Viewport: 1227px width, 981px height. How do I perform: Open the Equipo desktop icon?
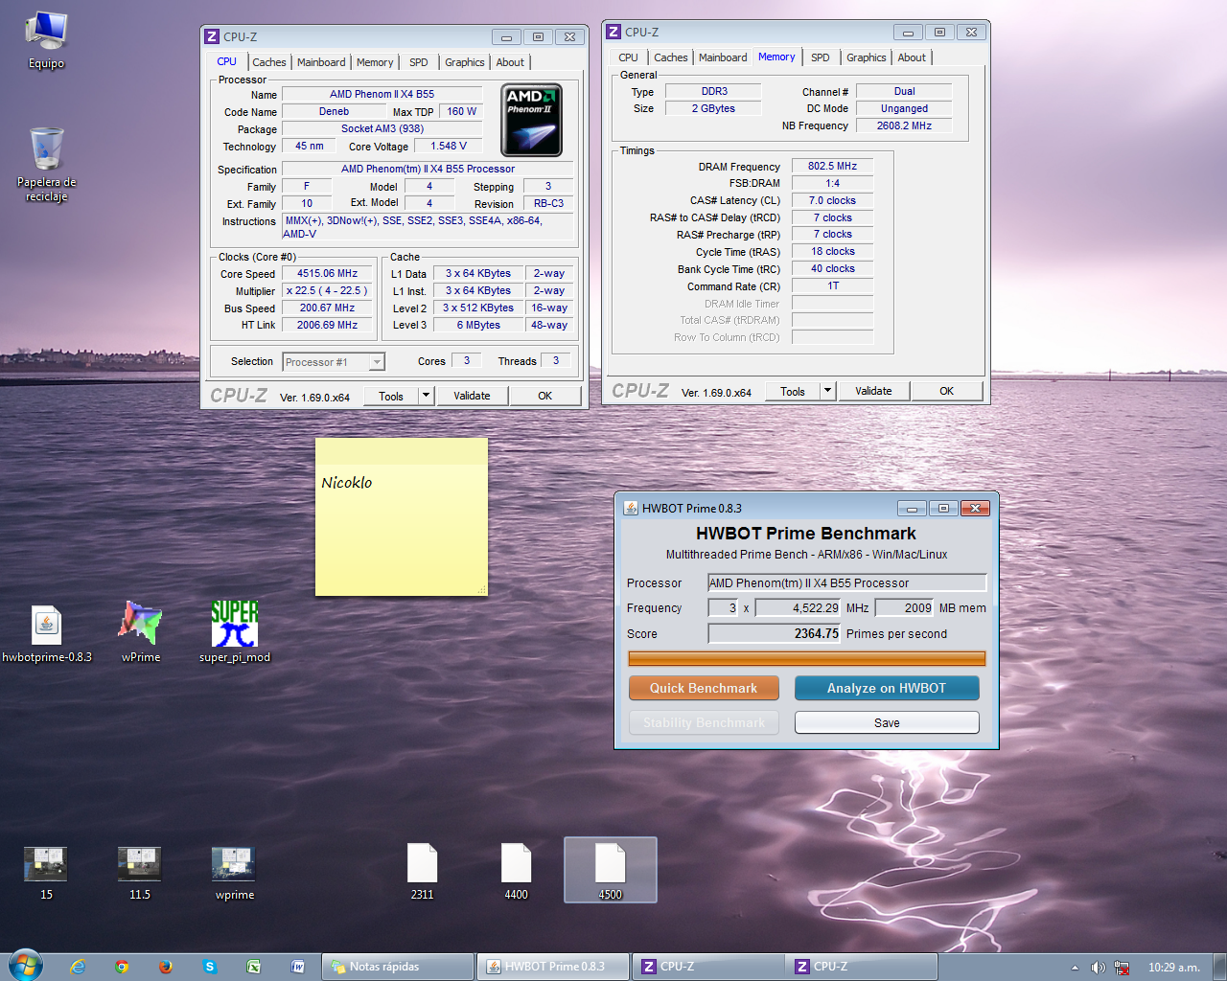(46, 40)
